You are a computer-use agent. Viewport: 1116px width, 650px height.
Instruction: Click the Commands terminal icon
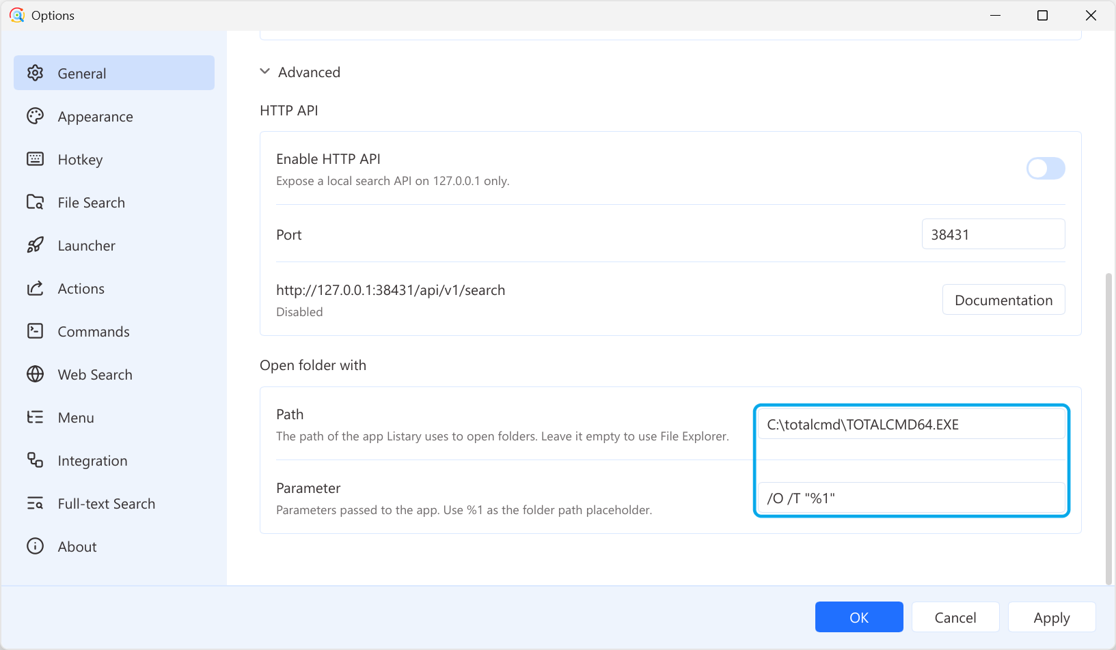coord(35,331)
